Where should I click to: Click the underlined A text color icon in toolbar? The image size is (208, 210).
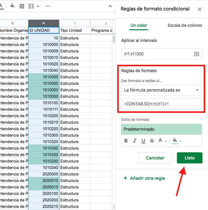(2, 6)
